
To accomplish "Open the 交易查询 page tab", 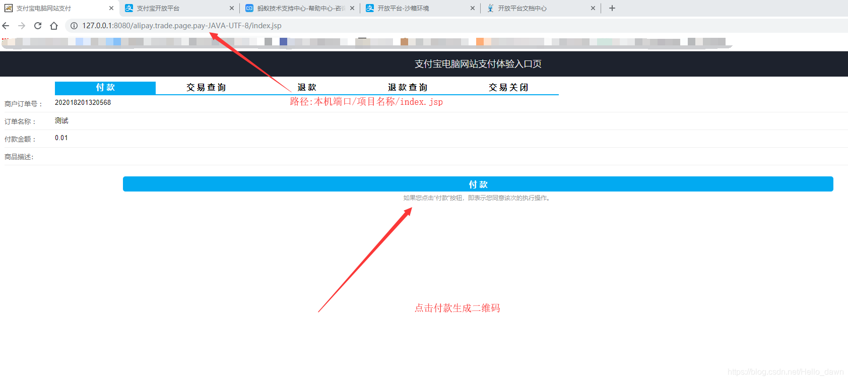I will click(x=206, y=88).
